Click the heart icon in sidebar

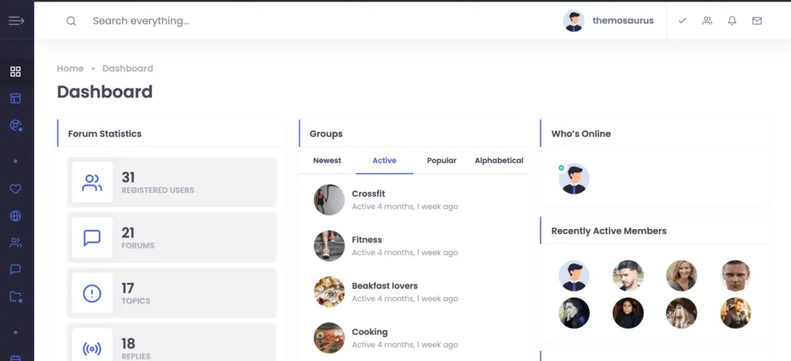pos(15,189)
